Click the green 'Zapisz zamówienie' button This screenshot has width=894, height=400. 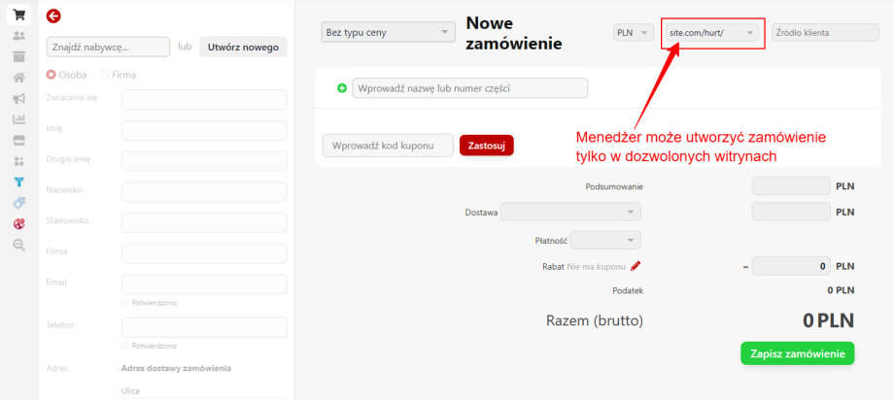[x=797, y=352]
